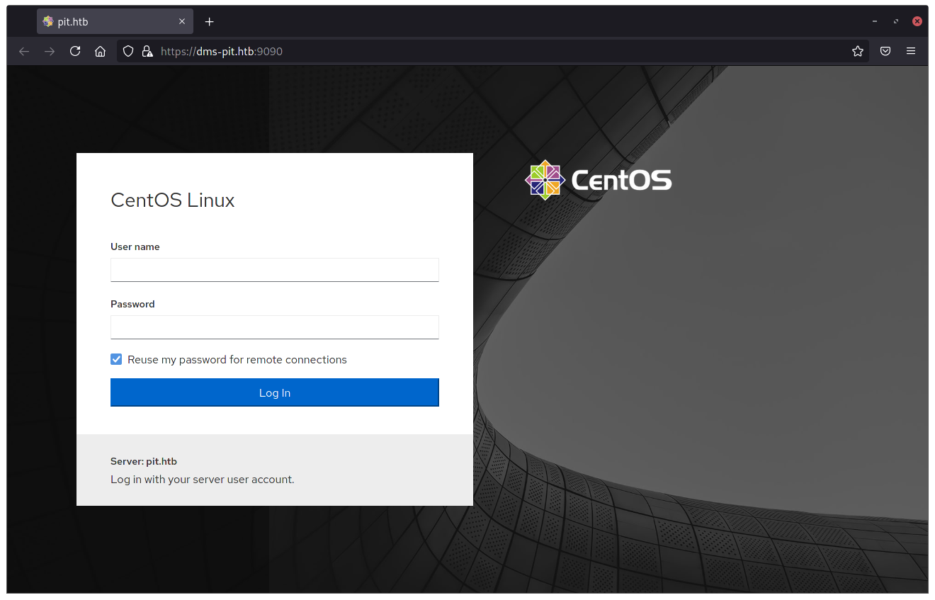View site security via the padlock icon
935x600 pixels.
[147, 51]
